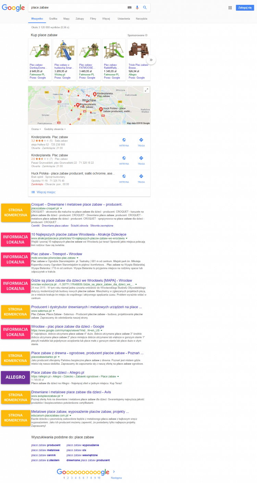257x483 pixels.
Task: Click in the search field with place zabaw
Action: click(77, 7)
